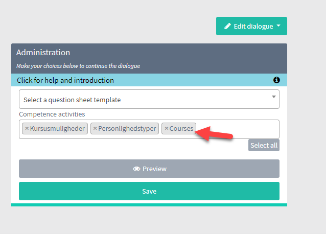Remove the Kursusmuligheder tag

(x=27, y=128)
